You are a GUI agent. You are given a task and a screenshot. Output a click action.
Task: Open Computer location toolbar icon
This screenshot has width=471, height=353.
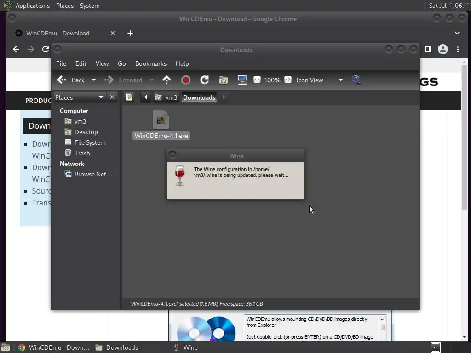(x=242, y=80)
